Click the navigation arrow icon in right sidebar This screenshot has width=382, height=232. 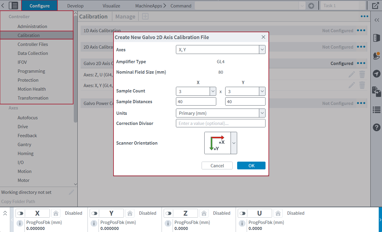point(376,74)
